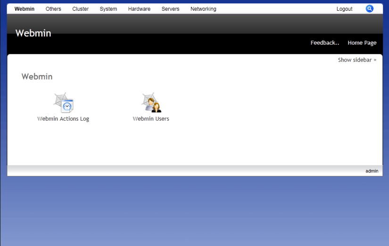Open the System menu
Screen dimensions: 389x246
[108, 9]
